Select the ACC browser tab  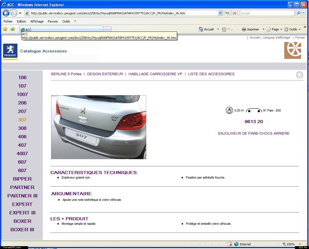[x=61, y=30]
